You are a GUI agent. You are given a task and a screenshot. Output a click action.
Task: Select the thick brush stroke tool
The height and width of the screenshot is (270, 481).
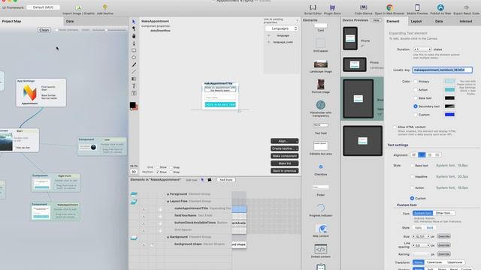click(x=134, y=64)
